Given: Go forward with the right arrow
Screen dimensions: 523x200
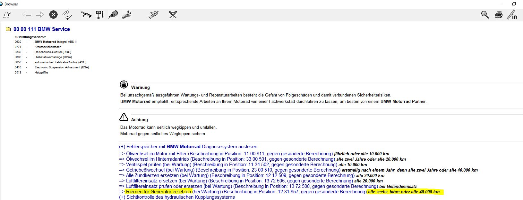Looking at the screenshot, I should click(39, 15).
